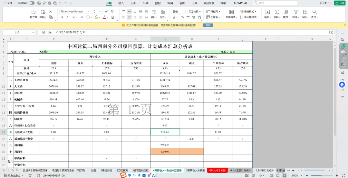Apply Italic formatting
This screenshot has height=178, width=348.
(x=67, y=17)
